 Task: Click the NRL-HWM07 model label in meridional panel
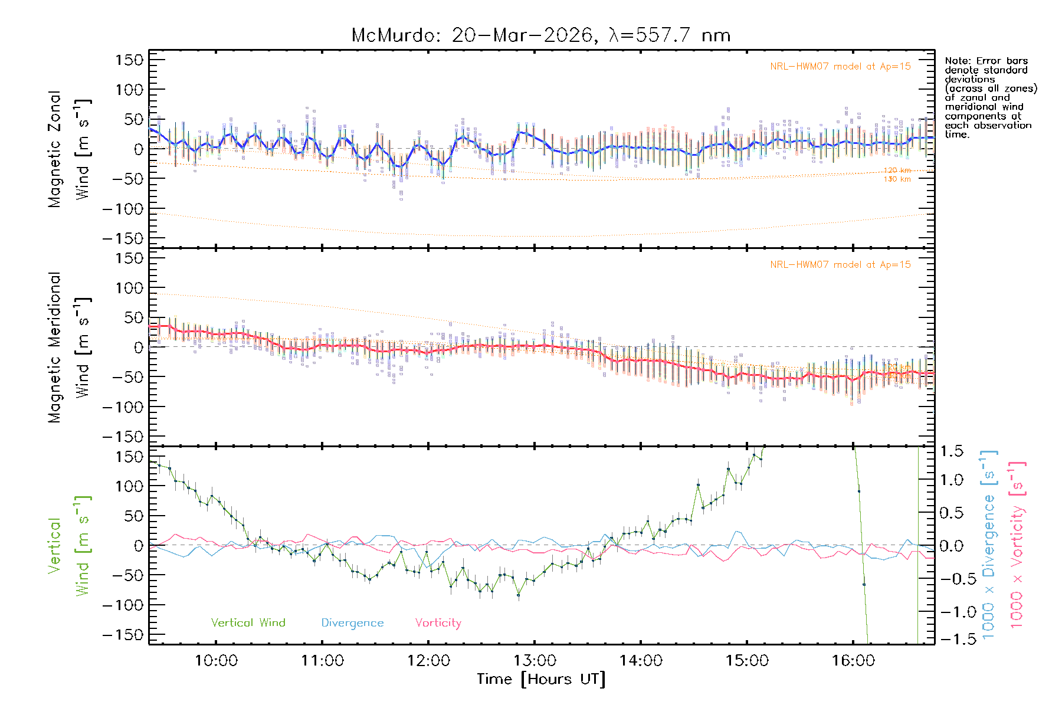coord(840,265)
